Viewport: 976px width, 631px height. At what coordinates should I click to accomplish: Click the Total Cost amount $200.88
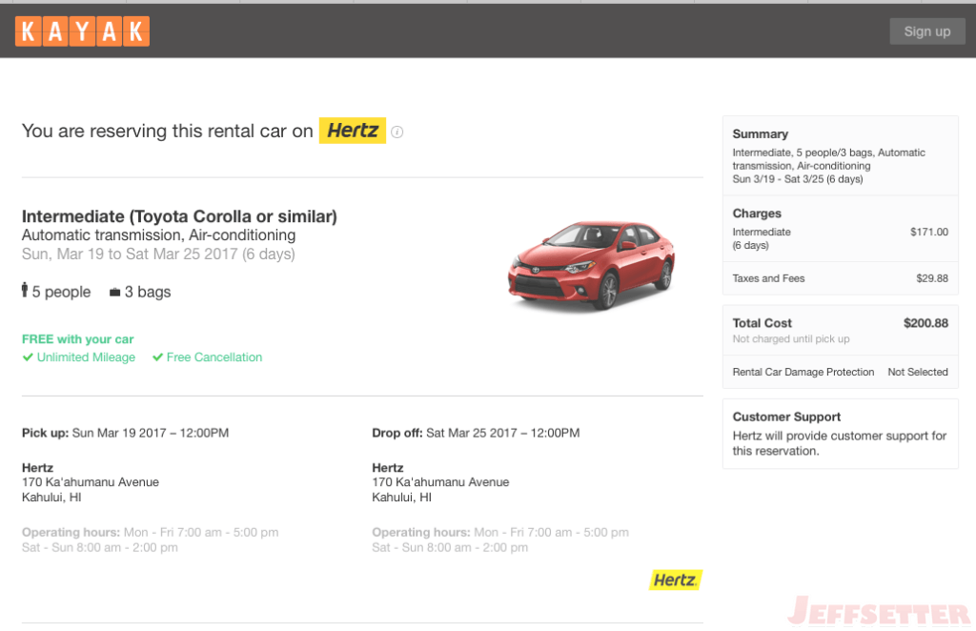click(925, 323)
